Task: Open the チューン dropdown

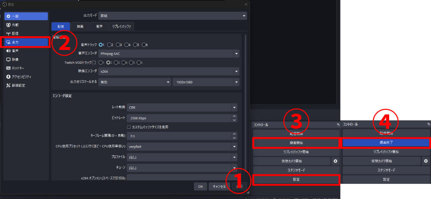Action: tap(182, 168)
